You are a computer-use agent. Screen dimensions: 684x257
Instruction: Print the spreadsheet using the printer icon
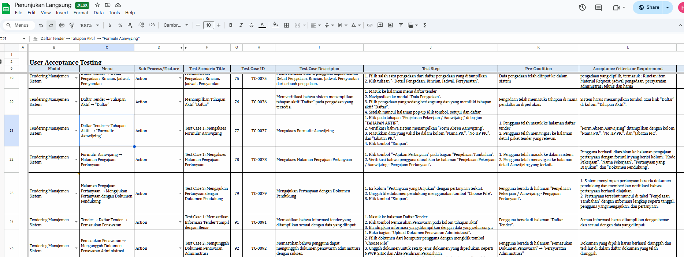pyautogui.click(x=62, y=25)
